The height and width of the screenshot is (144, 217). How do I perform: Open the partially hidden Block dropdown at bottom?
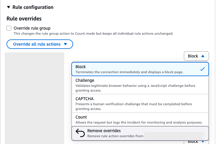196,142
